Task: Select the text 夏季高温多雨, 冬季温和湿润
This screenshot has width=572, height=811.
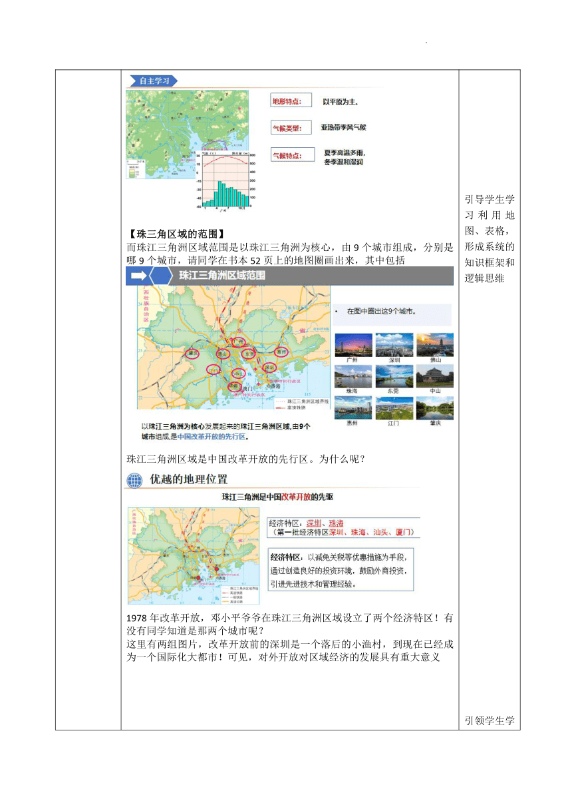Action: point(344,157)
